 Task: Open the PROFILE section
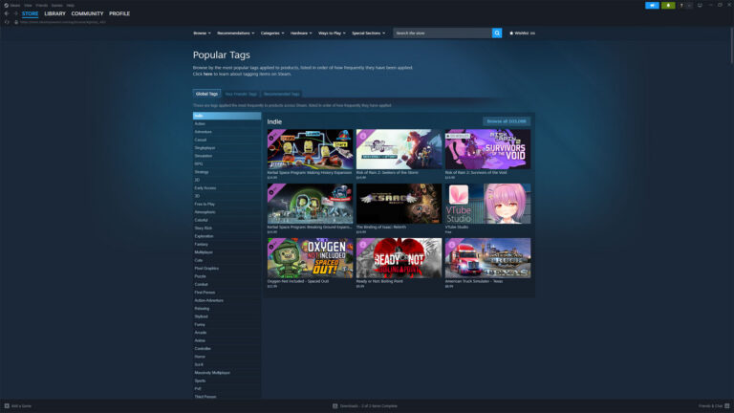[119, 13]
